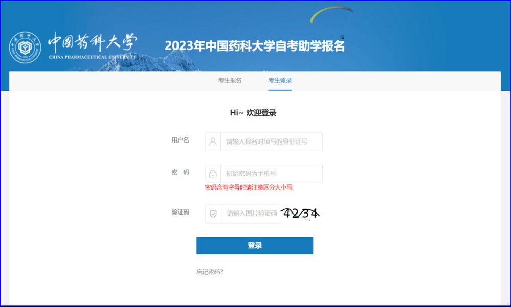Focus the ID number username input

(271, 141)
